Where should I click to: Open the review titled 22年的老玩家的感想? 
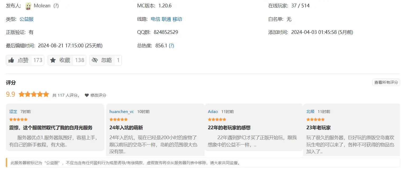coord(229,128)
